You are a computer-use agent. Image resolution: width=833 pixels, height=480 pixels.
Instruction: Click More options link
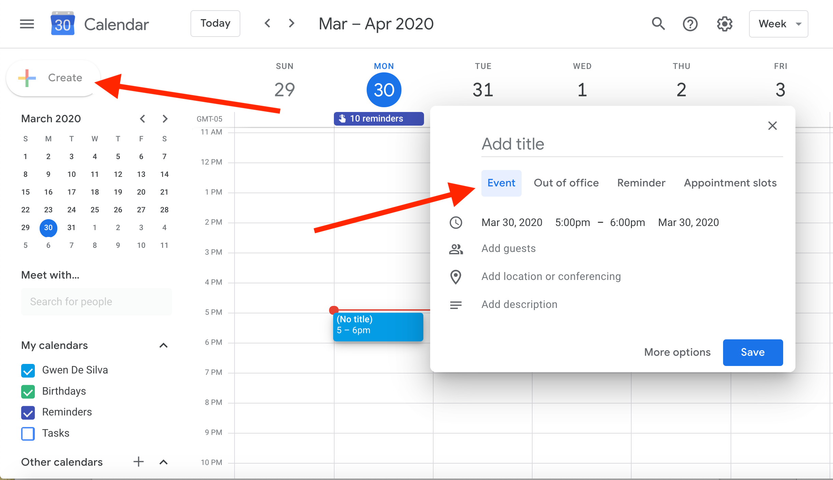(x=677, y=352)
